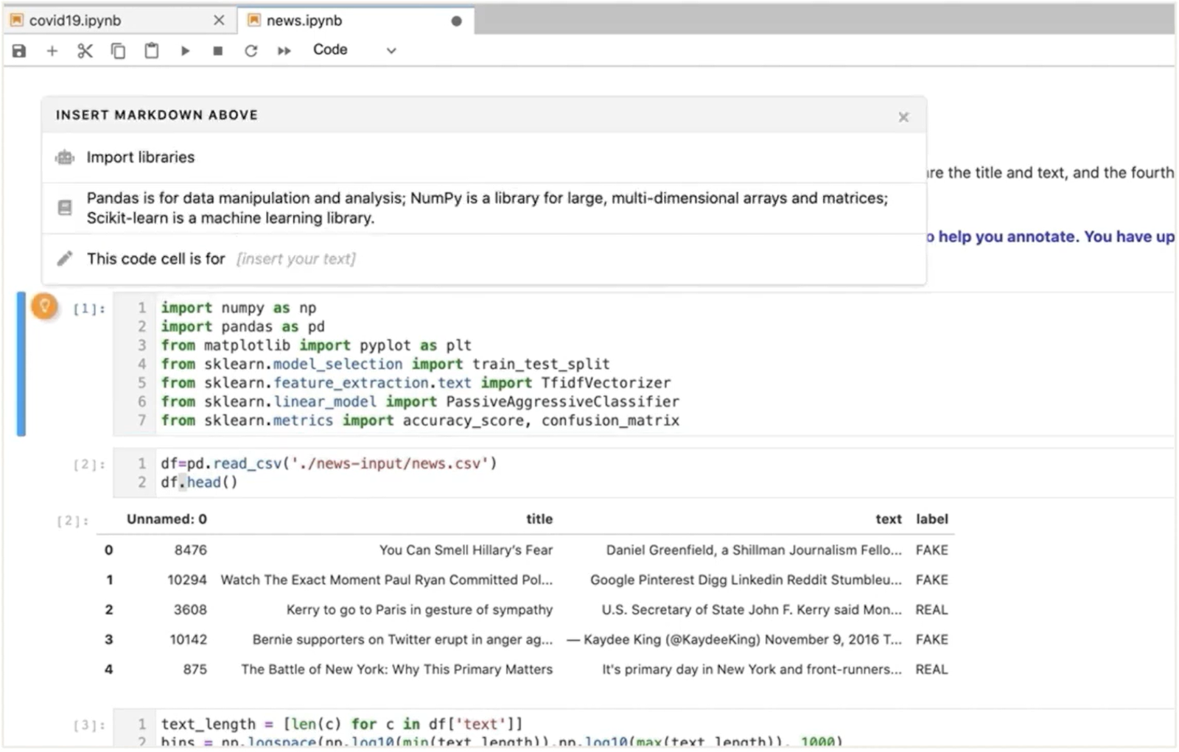The image size is (1179, 752).
Task: Click the pencil icon beside 'This code cell is for'
Action: coord(65,259)
